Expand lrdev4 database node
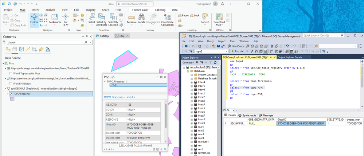Screen dimensions: 364x156 tap(192, 82)
